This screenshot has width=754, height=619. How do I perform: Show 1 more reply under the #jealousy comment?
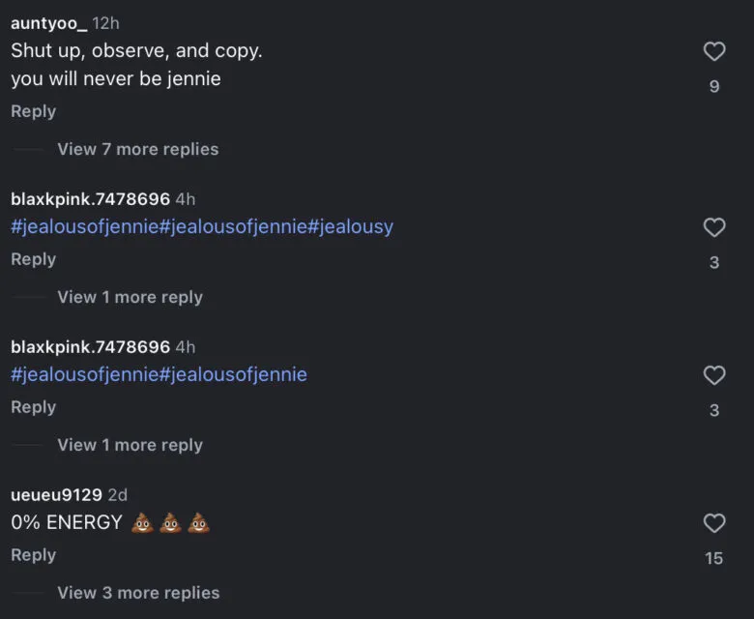click(130, 297)
